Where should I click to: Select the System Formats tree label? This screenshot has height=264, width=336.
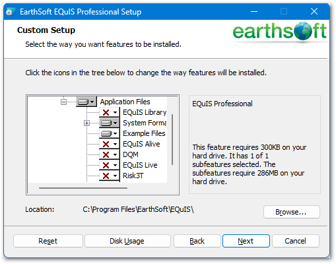click(x=145, y=123)
